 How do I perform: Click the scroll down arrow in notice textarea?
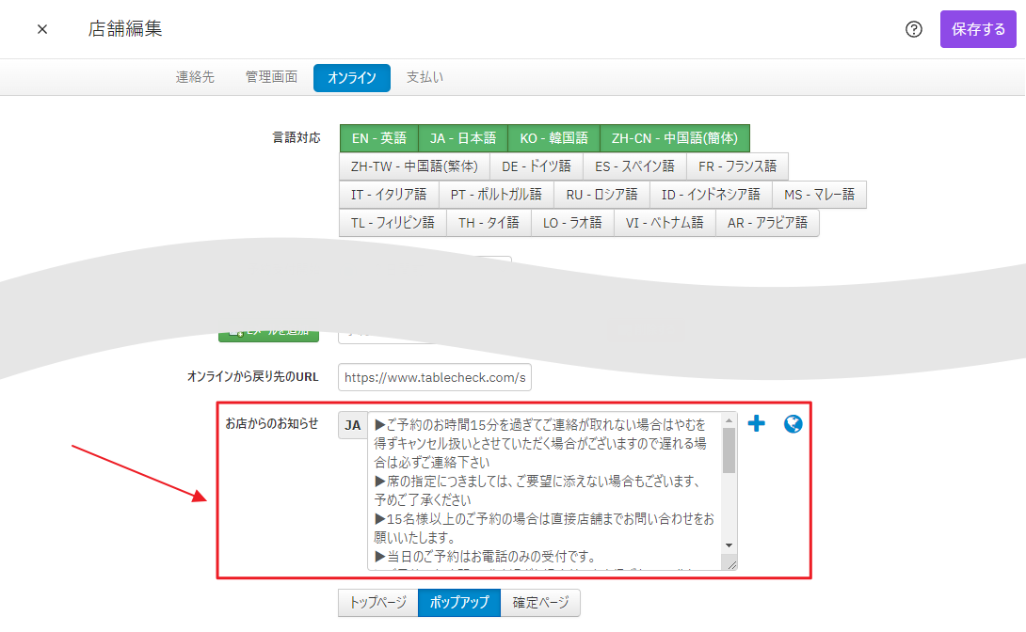729,545
